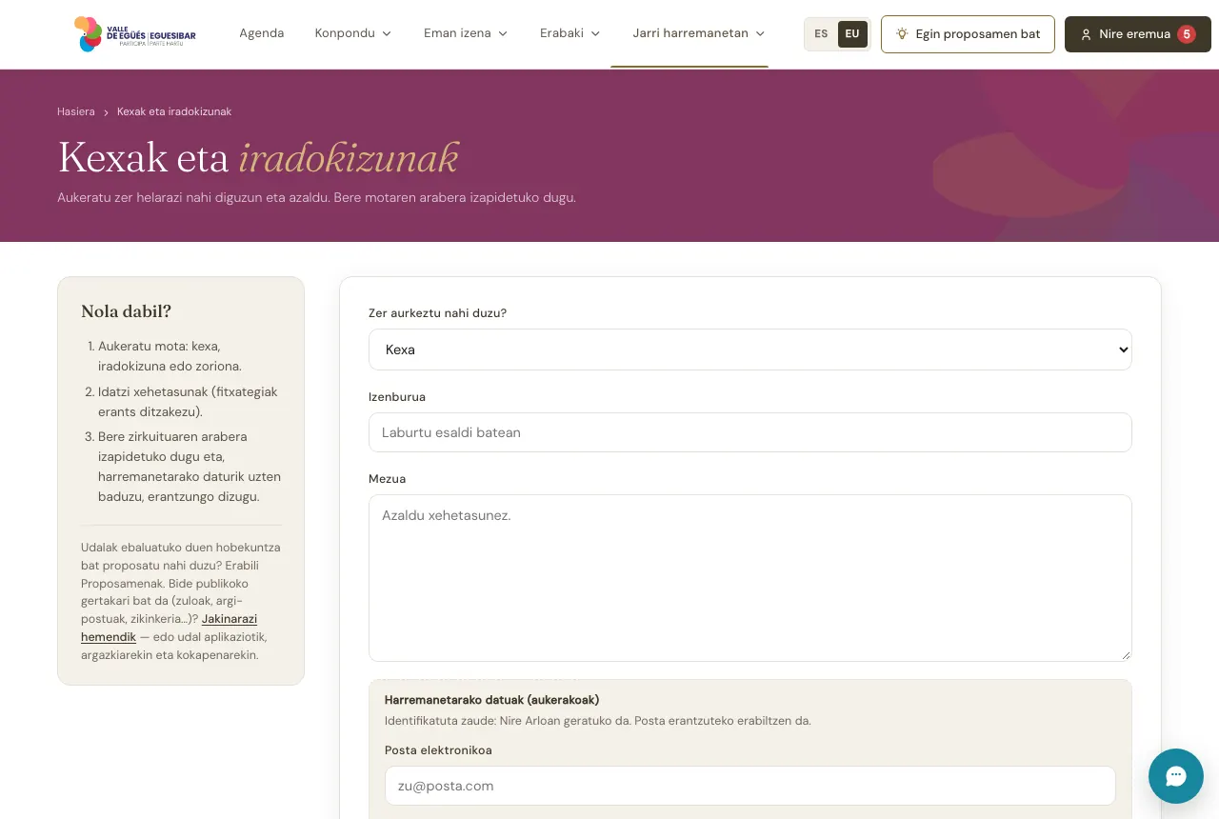
Task: Click the user icon in Nire eremua
Action: (1086, 34)
